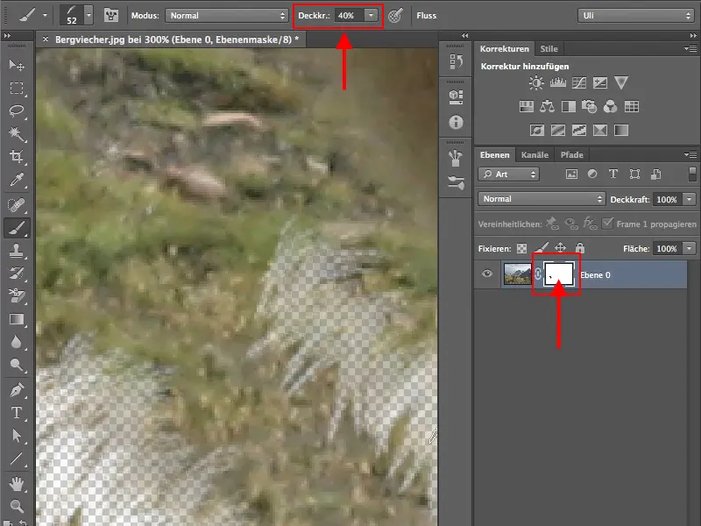
Task: Select the Crop tool
Action: pyautogui.click(x=17, y=157)
